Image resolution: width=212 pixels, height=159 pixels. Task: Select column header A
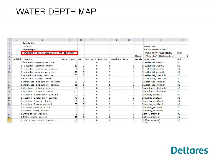pyautogui.click(x=17, y=40)
